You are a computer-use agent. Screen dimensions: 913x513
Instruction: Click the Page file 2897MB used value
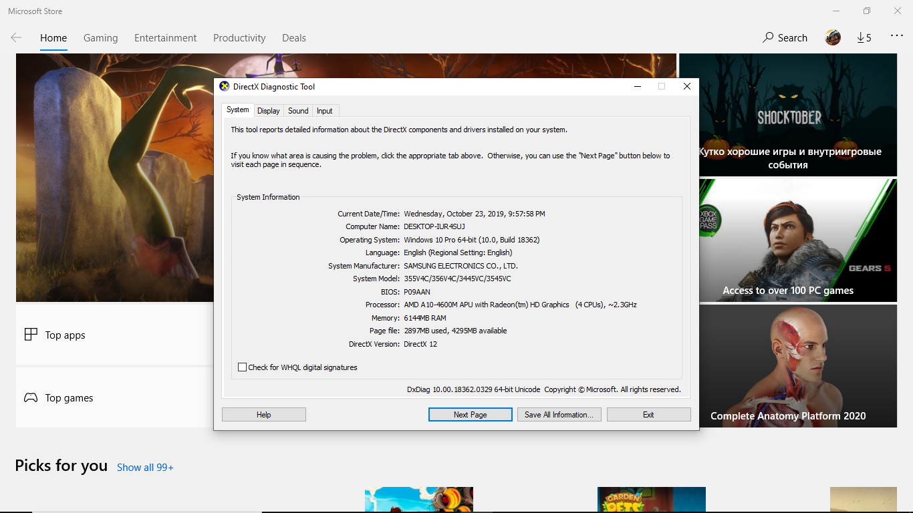(x=455, y=331)
